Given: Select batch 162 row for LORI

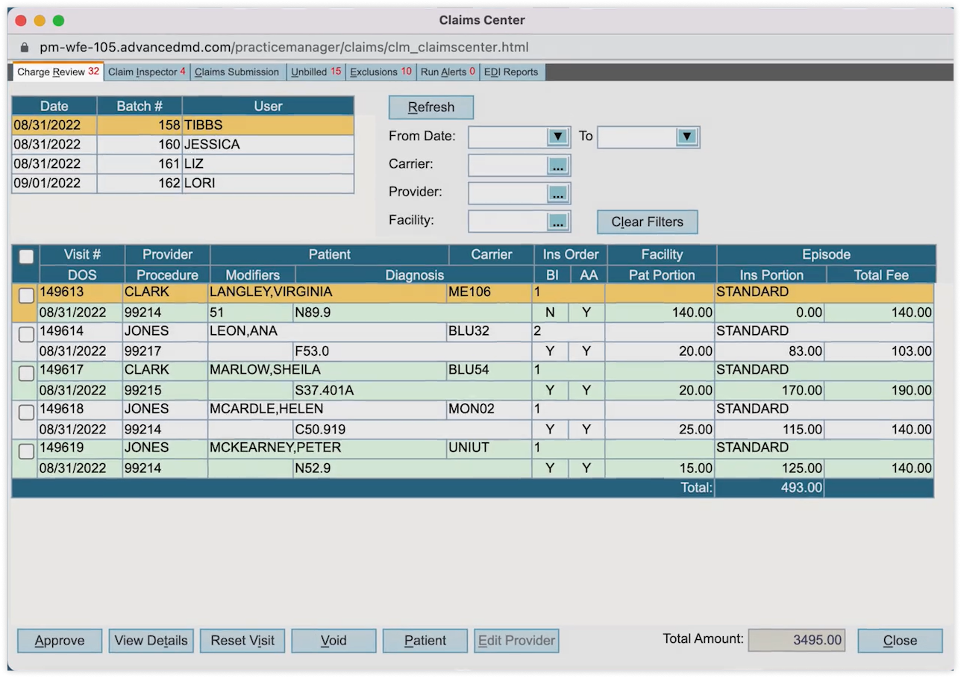Looking at the screenshot, I should pos(183,183).
